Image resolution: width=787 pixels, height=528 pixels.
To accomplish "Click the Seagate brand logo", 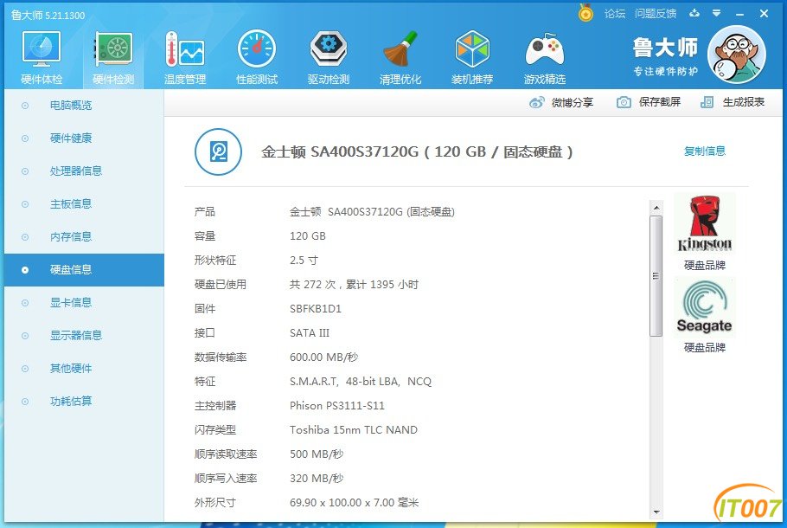I will (x=704, y=306).
